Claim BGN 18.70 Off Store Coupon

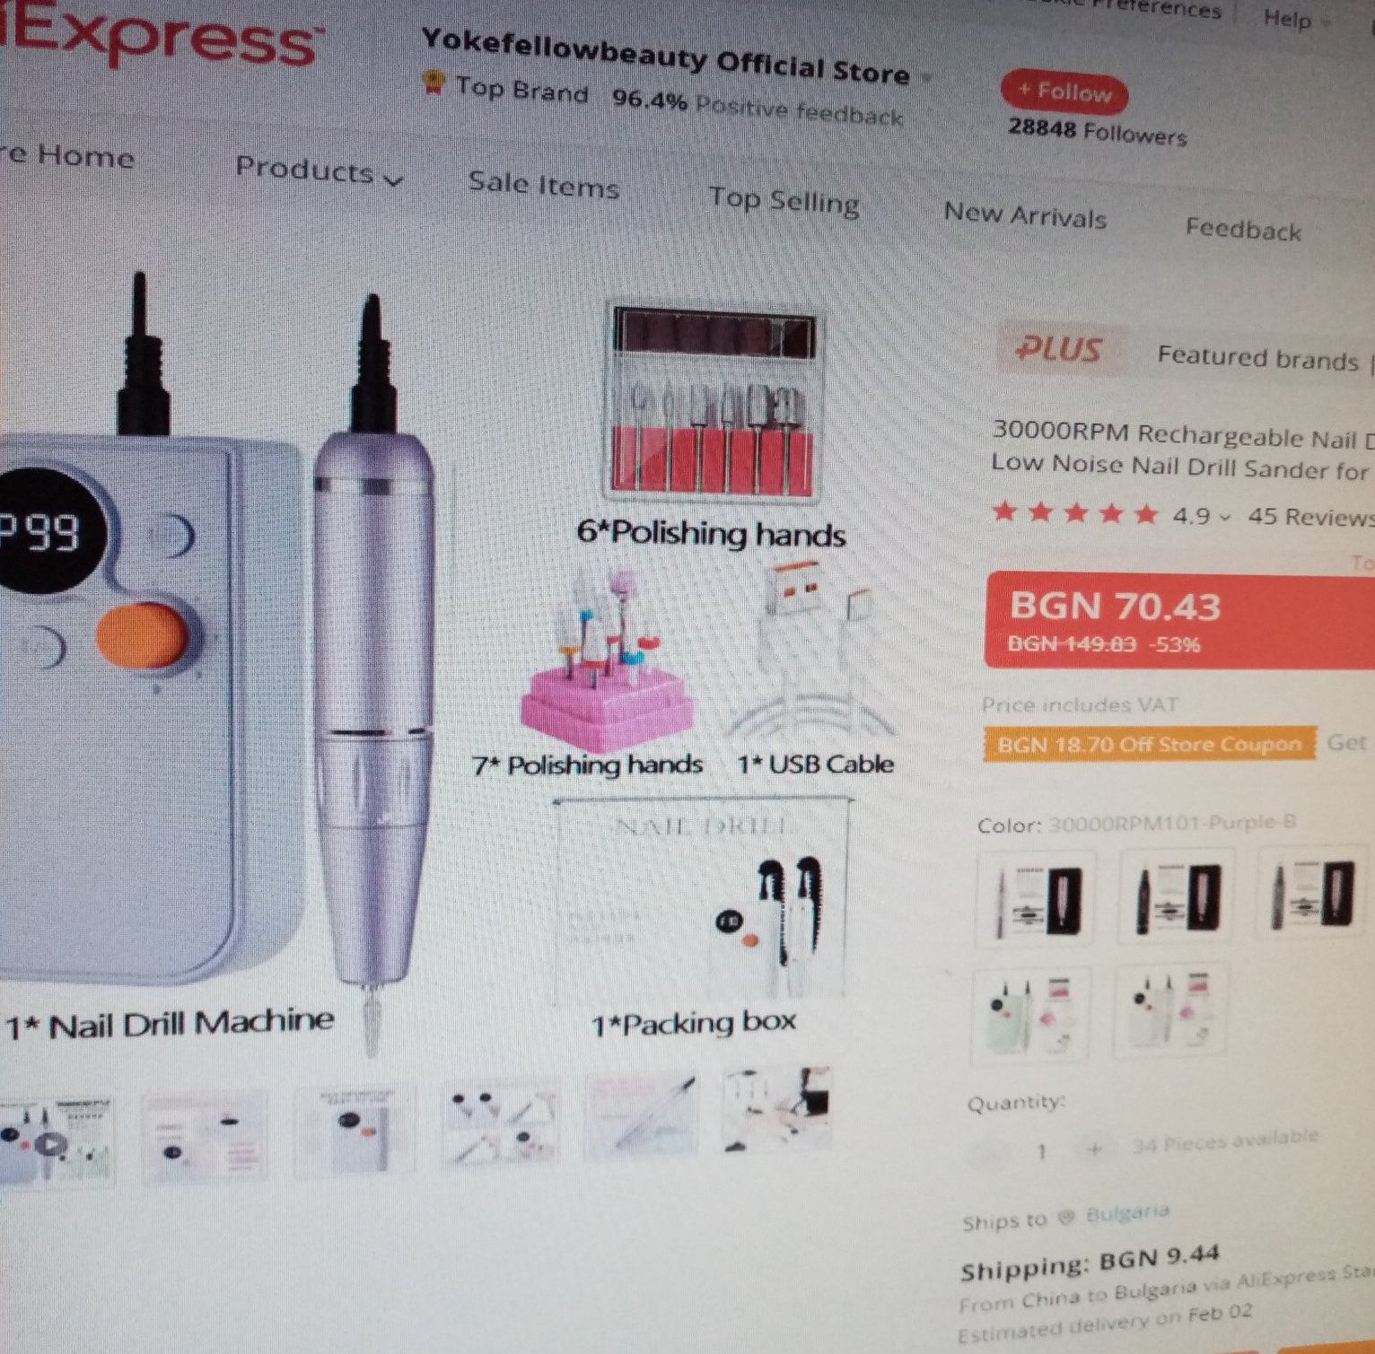[x=1150, y=745]
